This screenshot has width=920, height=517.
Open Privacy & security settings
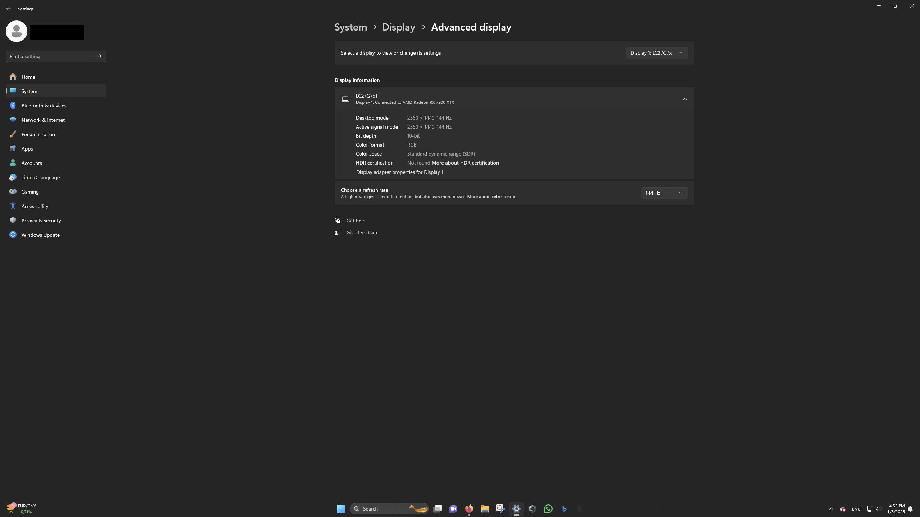point(41,221)
